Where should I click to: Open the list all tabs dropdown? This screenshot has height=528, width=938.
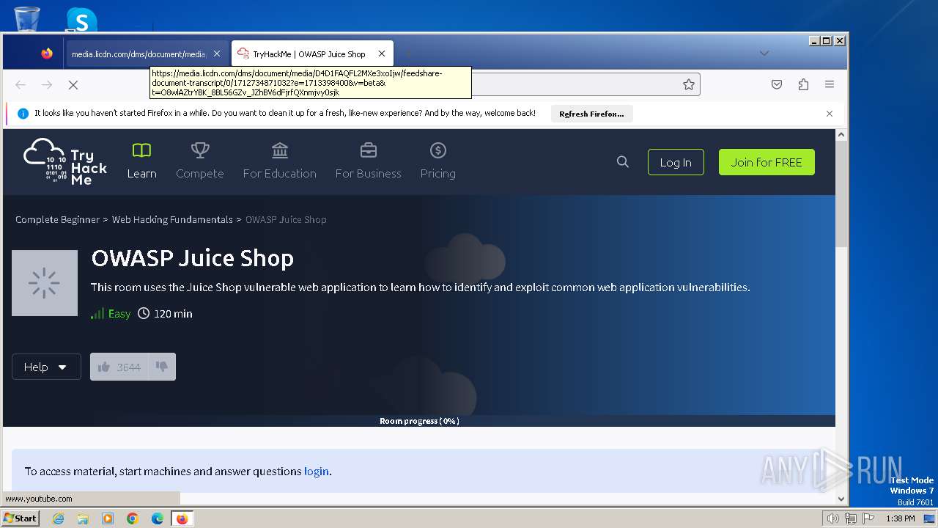tap(764, 53)
